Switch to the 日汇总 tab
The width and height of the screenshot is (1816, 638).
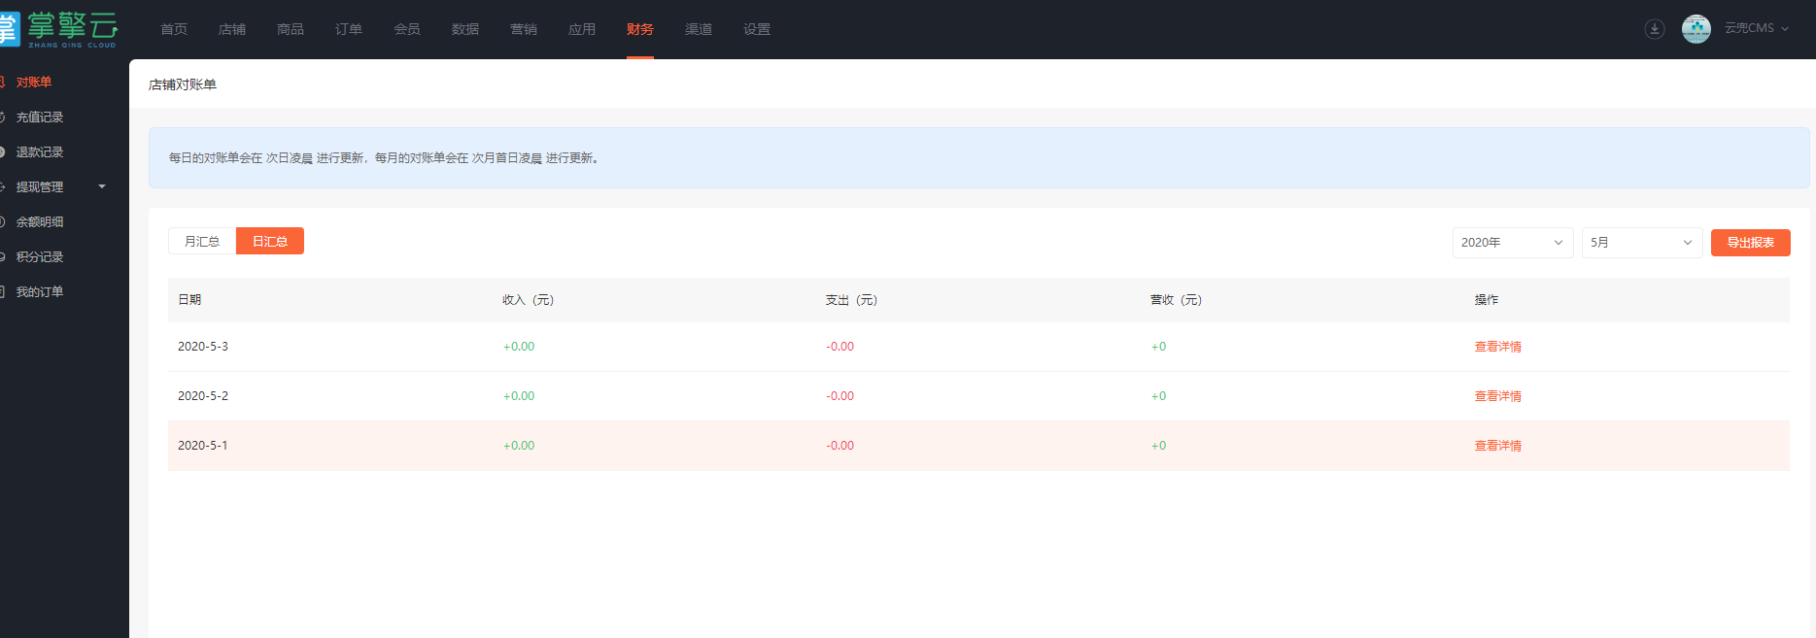coord(270,241)
